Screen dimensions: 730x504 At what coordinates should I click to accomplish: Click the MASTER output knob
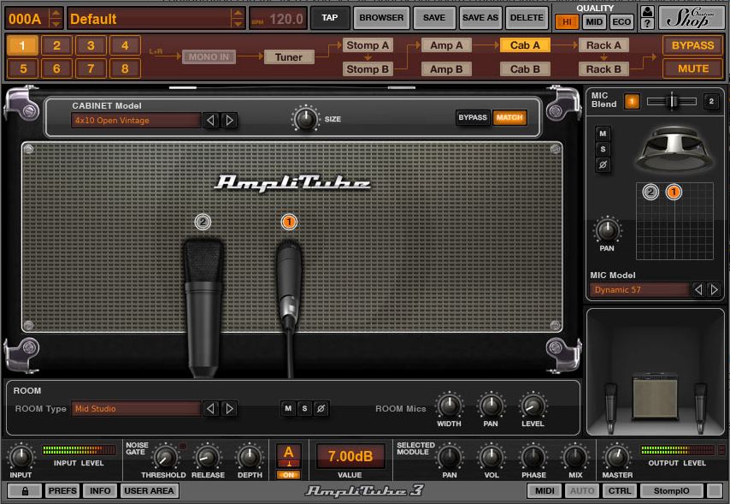pyautogui.click(x=617, y=458)
